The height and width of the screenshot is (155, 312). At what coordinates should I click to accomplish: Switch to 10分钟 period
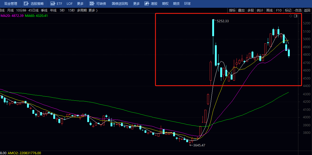pyautogui.click(x=21, y=10)
